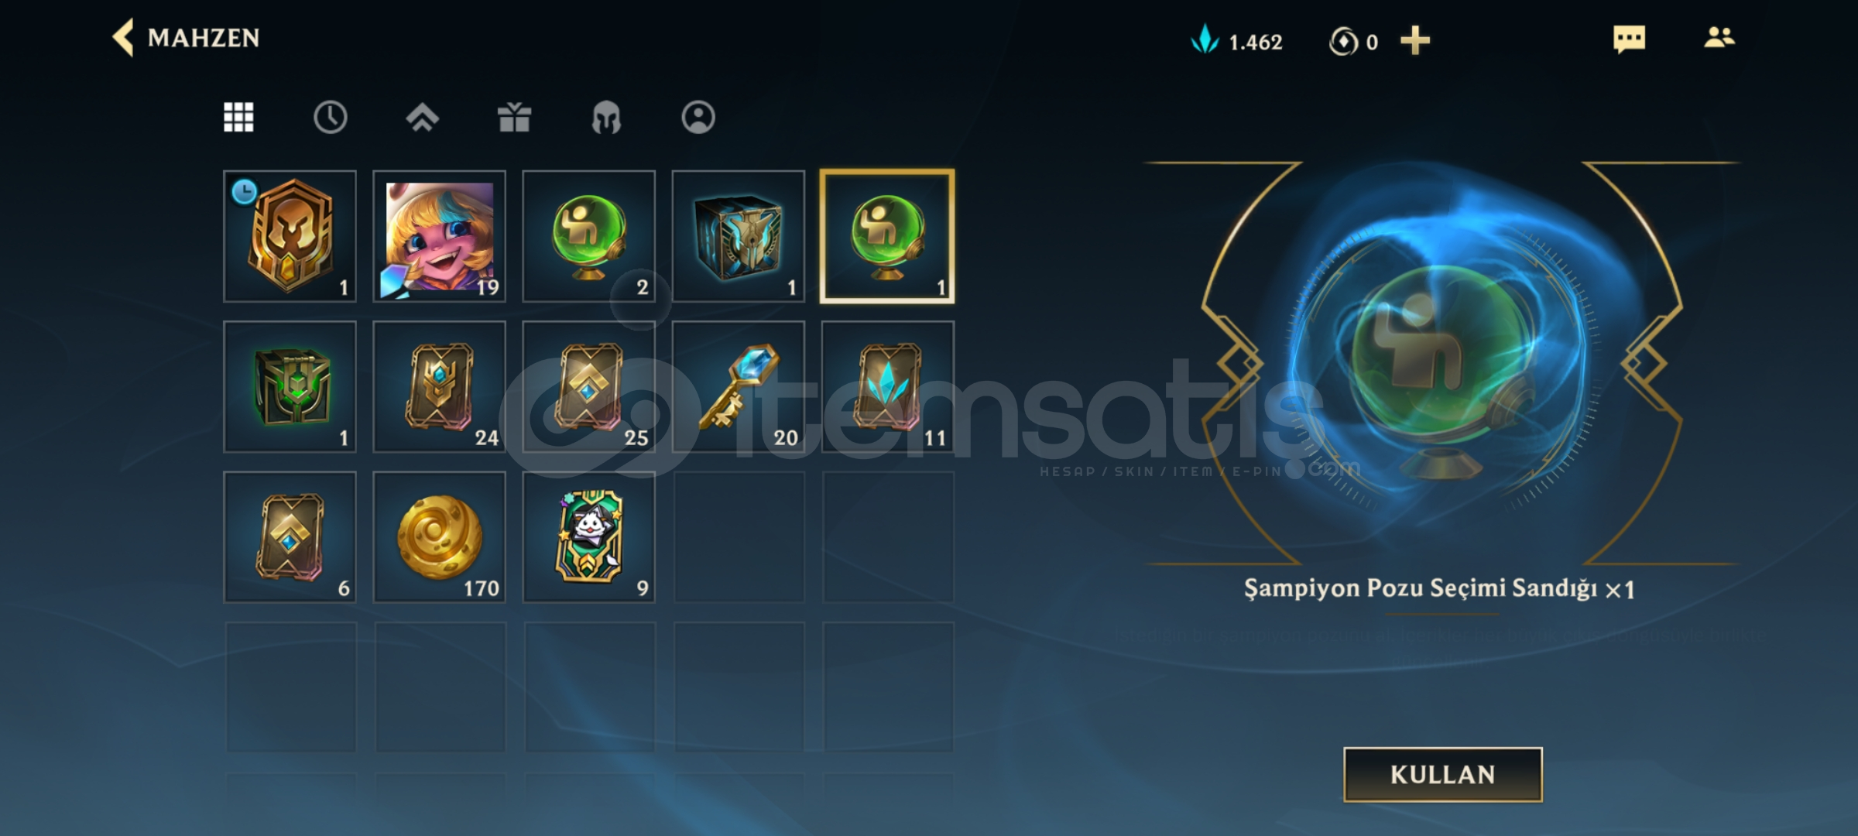The image size is (1858, 836).
Task: Select the champion portrait item with 19
Action: pyautogui.click(x=440, y=236)
